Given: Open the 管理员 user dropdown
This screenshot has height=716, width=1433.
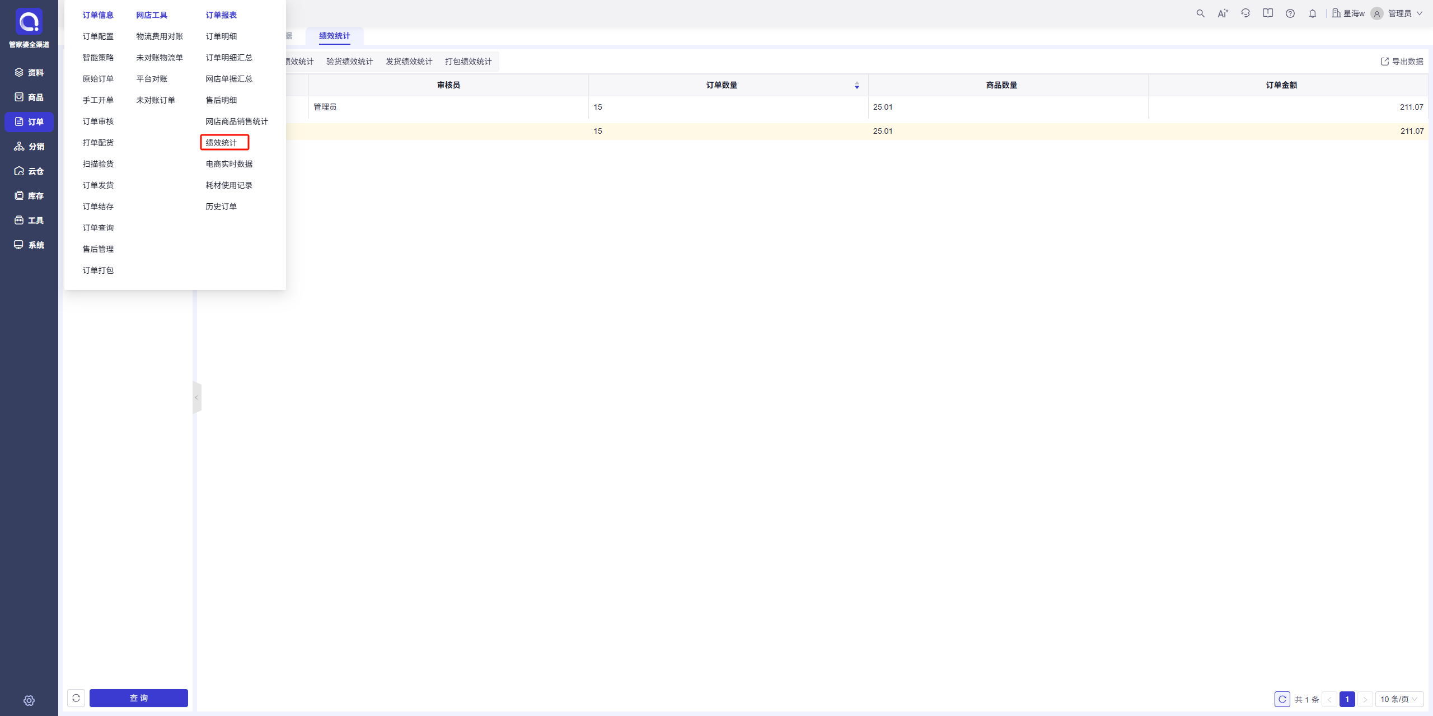Looking at the screenshot, I should 1397,13.
